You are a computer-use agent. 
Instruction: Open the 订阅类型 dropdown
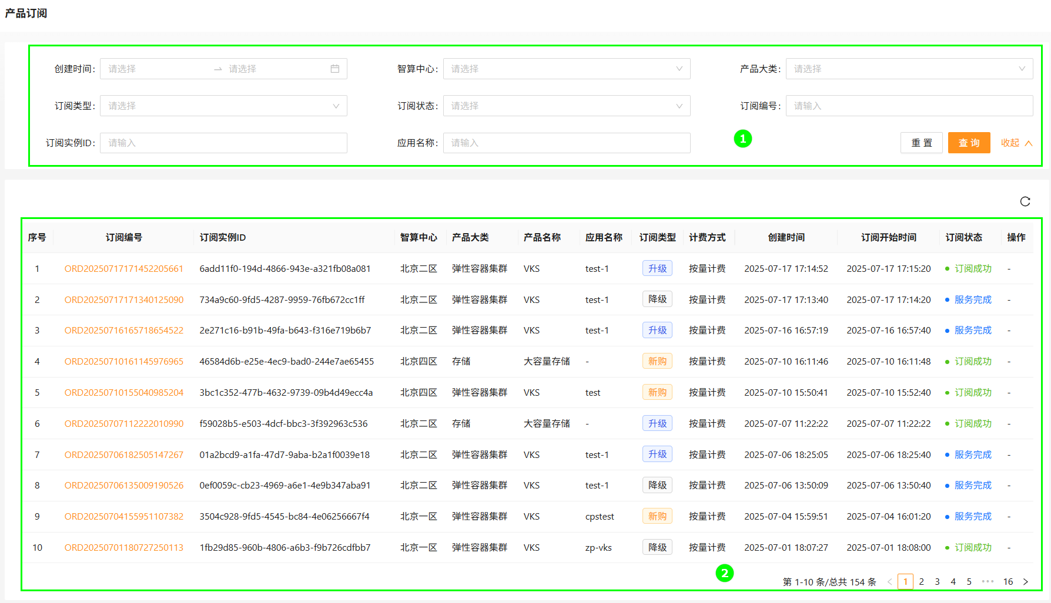tap(223, 106)
